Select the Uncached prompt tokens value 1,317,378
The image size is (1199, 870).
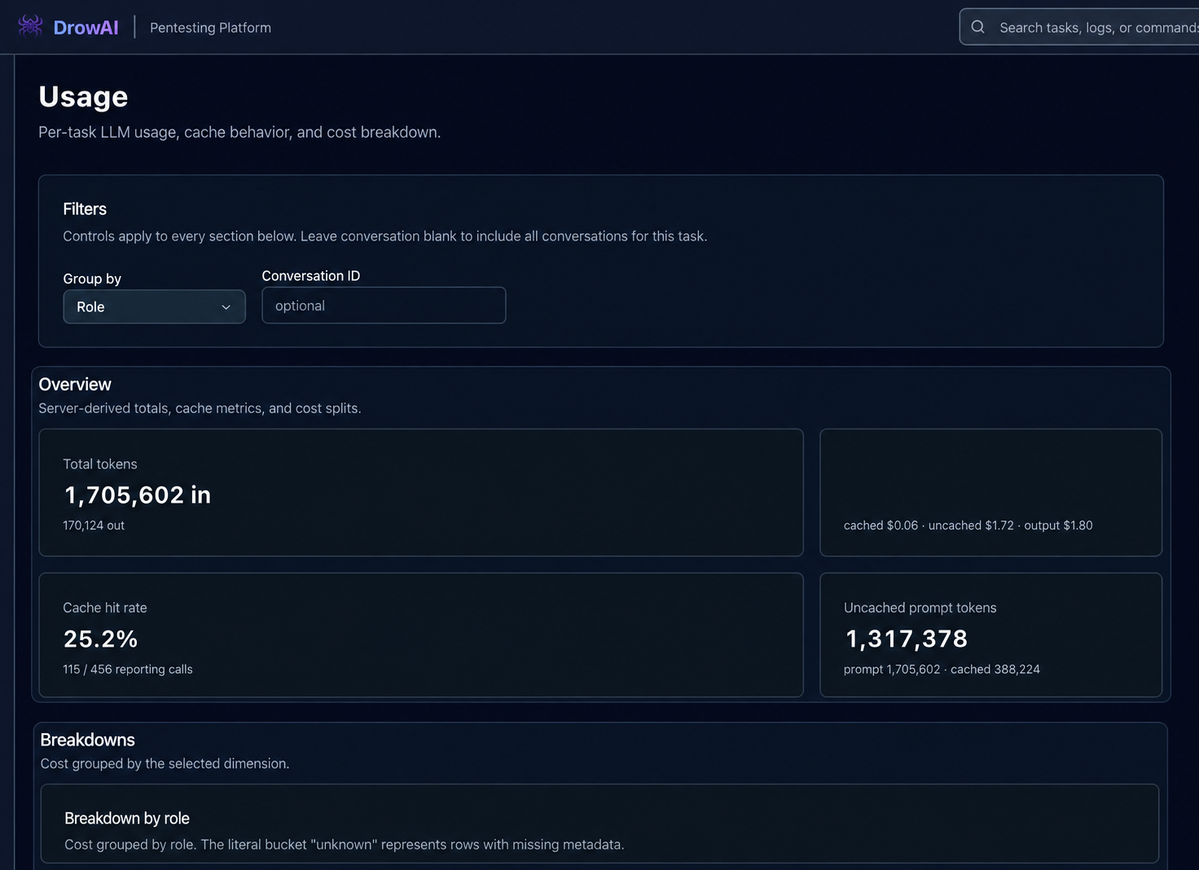tap(906, 639)
